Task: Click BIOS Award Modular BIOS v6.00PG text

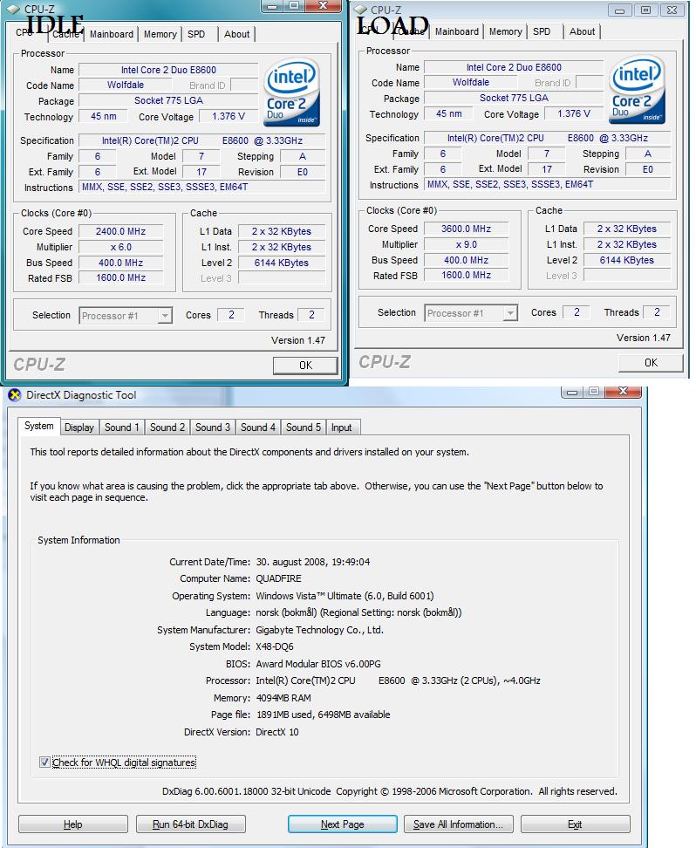Action: (318, 664)
